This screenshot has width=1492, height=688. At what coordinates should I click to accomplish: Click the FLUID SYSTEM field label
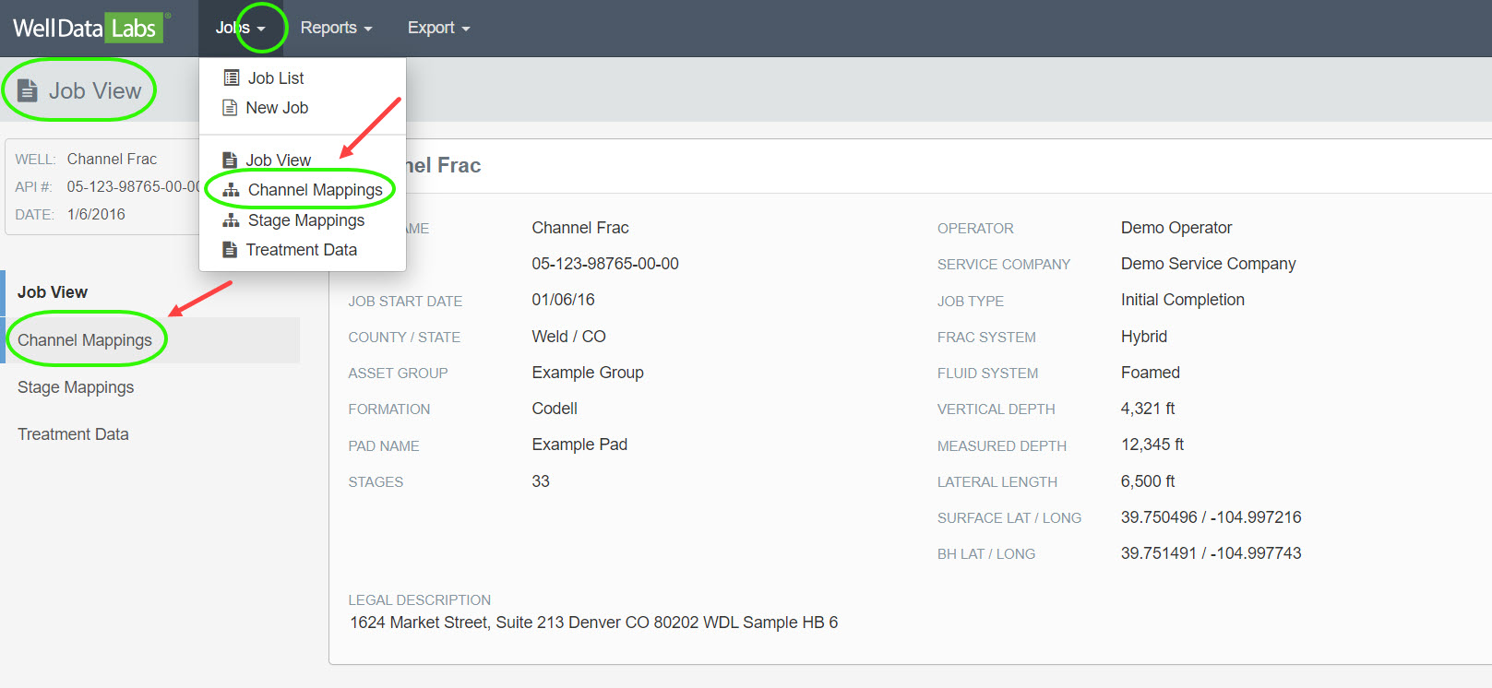(x=988, y=374)
